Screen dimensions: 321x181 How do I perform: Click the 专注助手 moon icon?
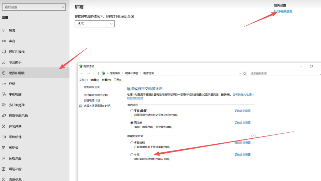pyautogui.click(x=4, y=62)
